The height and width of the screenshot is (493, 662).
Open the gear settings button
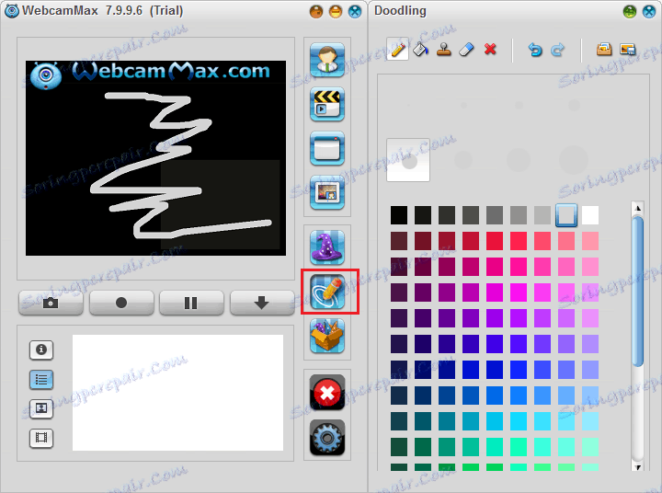pos(327,438)
